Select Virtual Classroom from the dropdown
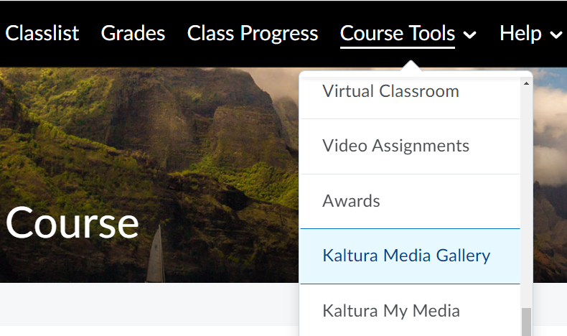The height and width of the screenshot is (336, 567). click(x=390, y=91)
